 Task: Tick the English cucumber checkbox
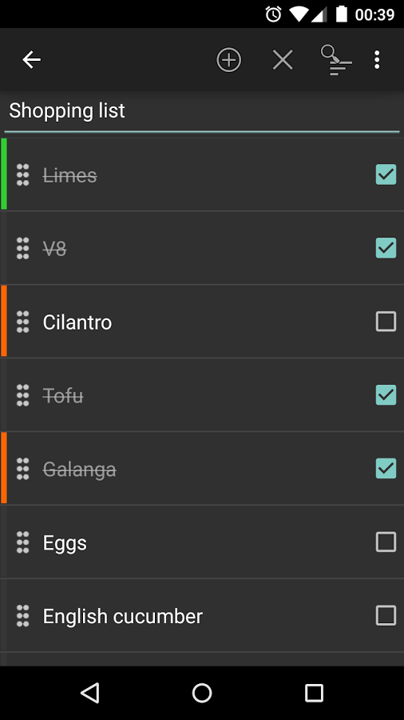click(386, 615)
